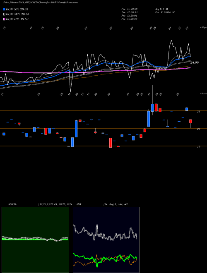The height and width of the screenshot is (273, 207).
Task: Select the 'DOW ST: 20.33' legend text
Action: click(17, 9)
